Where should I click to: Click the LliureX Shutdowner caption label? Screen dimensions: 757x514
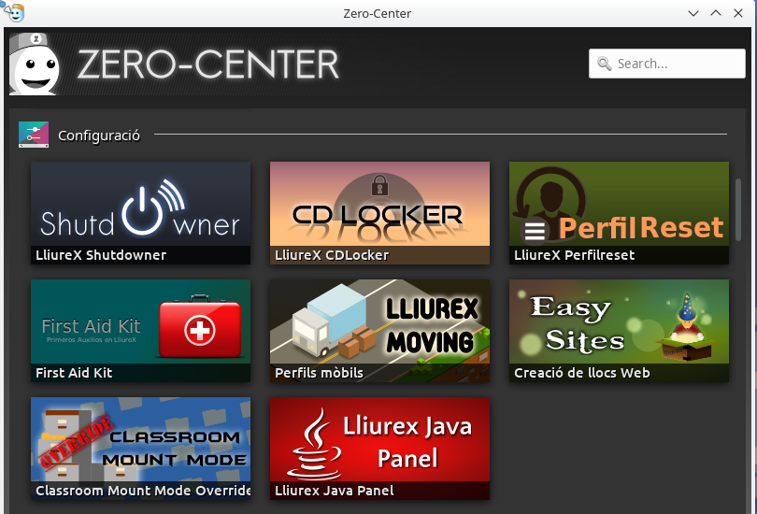pyautogui.click(x=101, y=255)
